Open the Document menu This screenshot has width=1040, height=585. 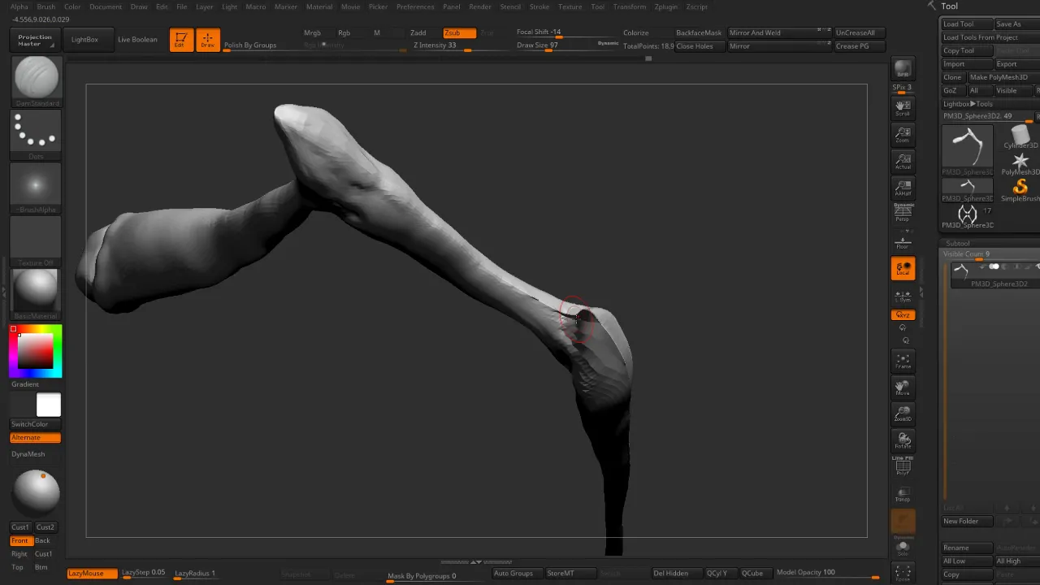click(106, 6)
